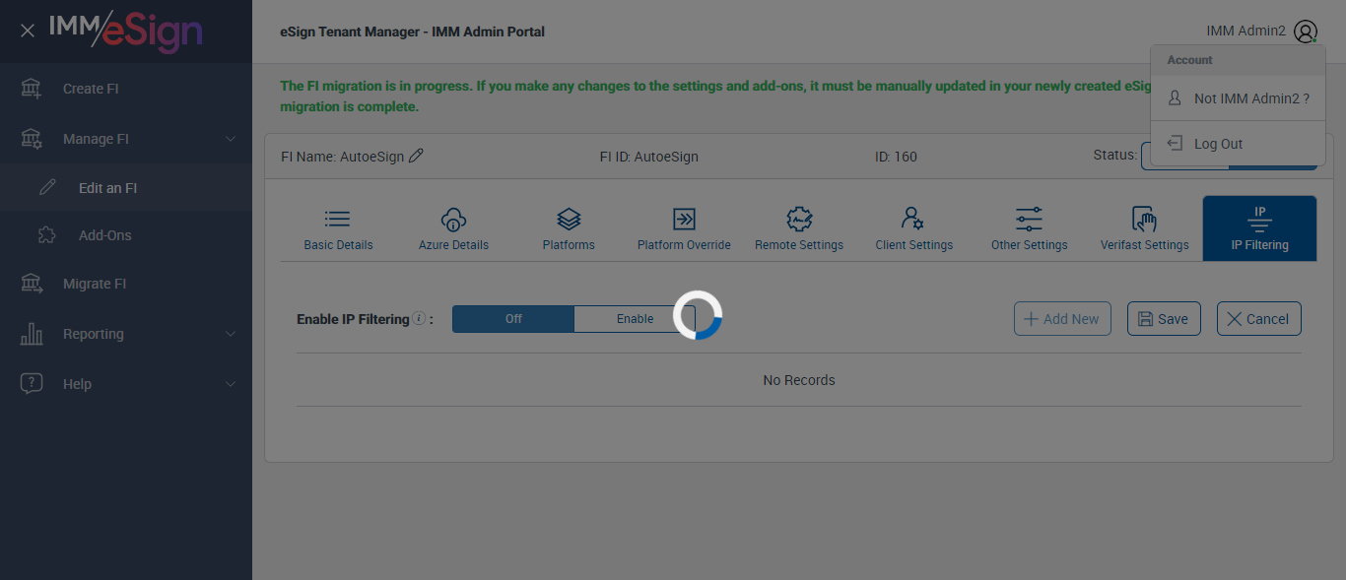The width and height of the screenshot is (1346, 580).
Task: Click the Other Settings sliders icon
Action: tap(1029, 219)
